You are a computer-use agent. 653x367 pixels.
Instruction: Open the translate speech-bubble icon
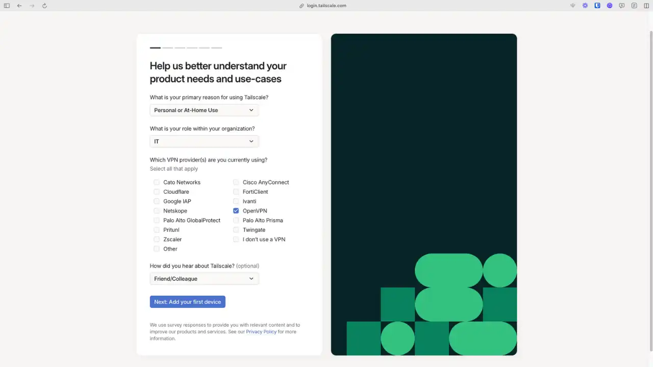click(622, 6)
